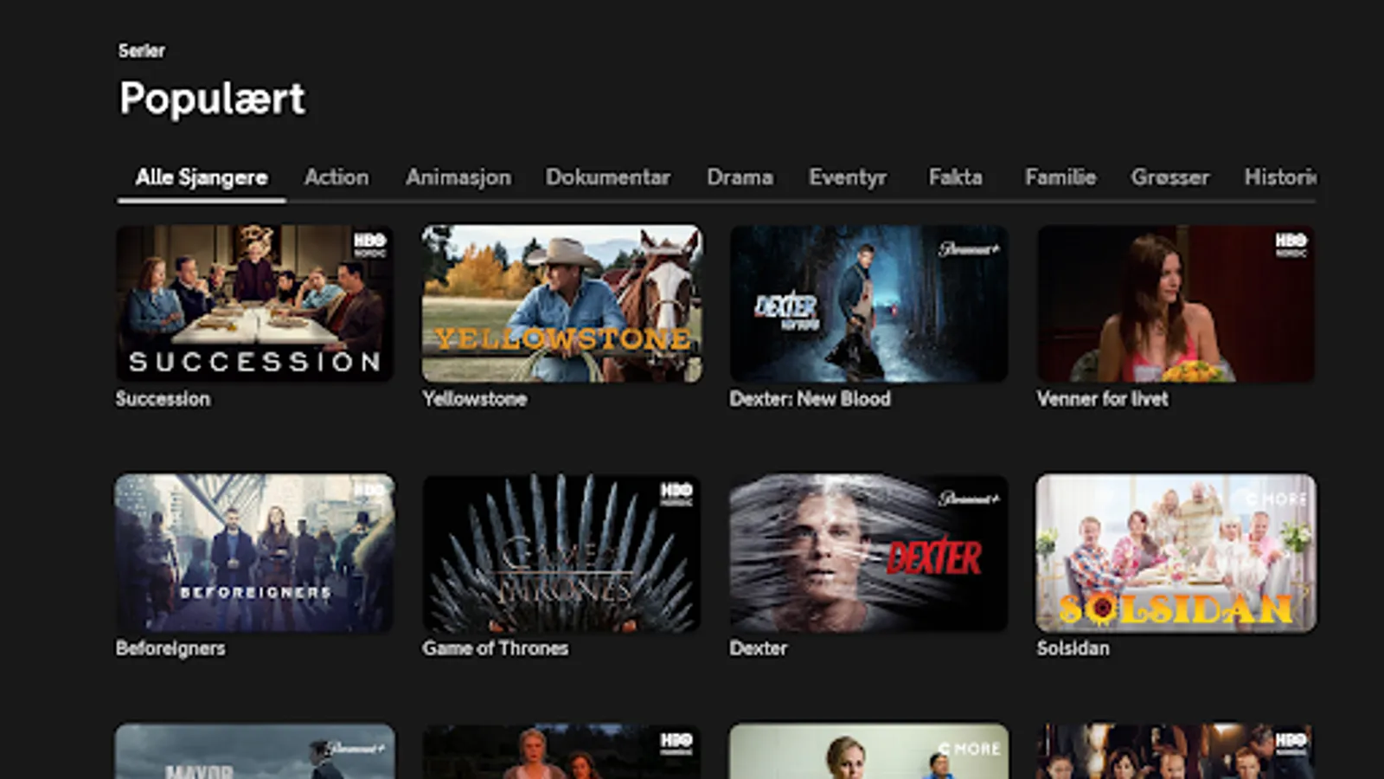Open the red-logo Dexter poster thumbnail
Image resolution: width=1384 pixels, height=779 pixels.
pyautogui.click(x=869, y=552)
